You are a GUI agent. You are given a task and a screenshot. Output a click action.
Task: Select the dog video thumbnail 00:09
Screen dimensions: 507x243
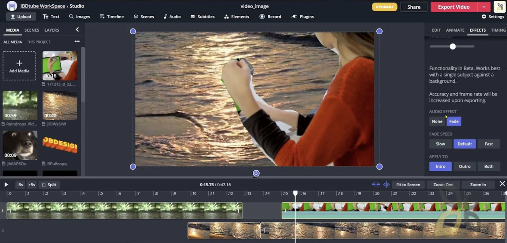[20, 145]
